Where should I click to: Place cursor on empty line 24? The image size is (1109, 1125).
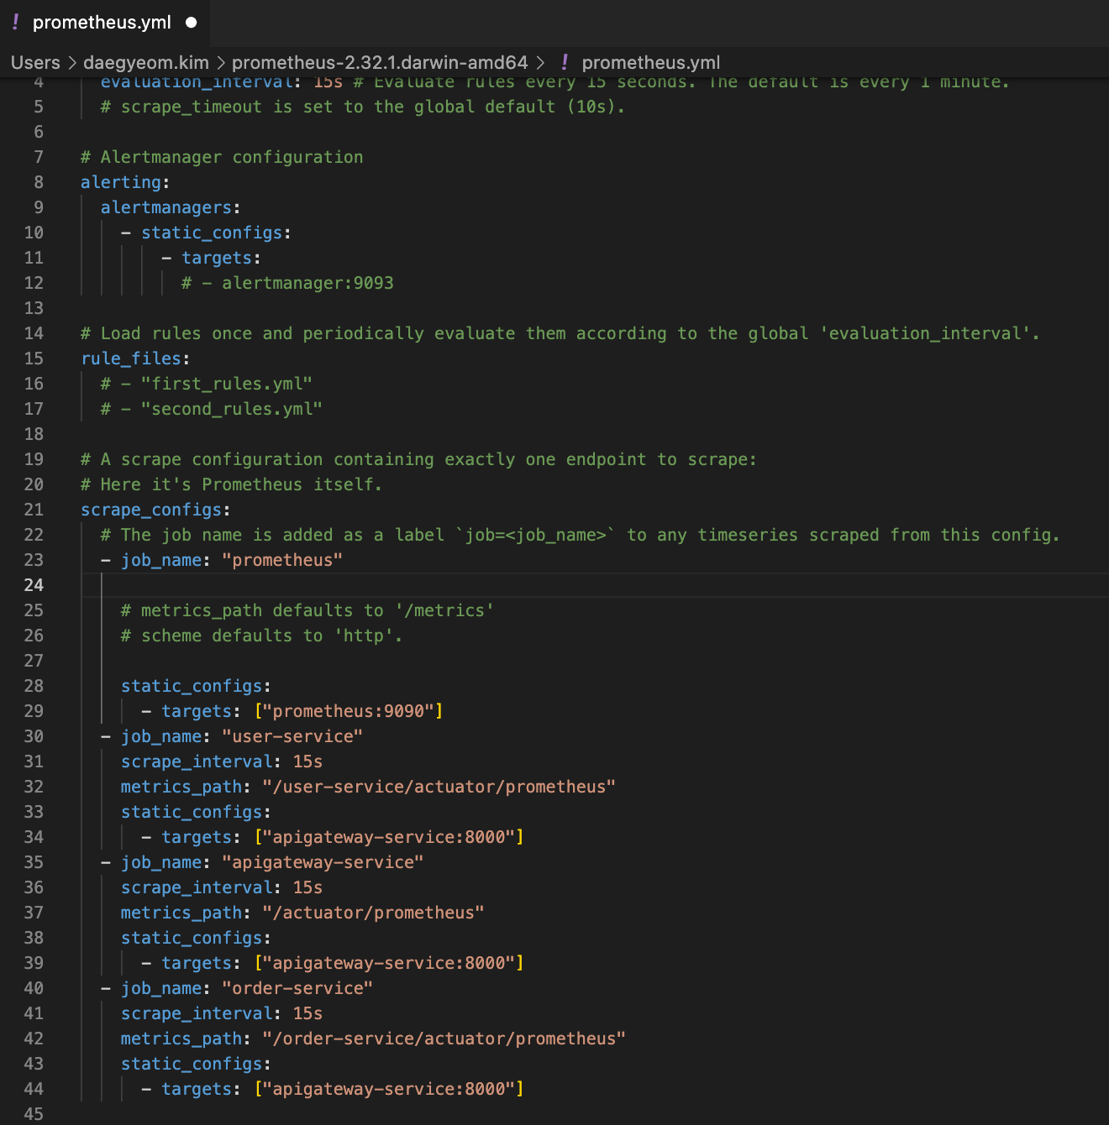coord(595,585)
